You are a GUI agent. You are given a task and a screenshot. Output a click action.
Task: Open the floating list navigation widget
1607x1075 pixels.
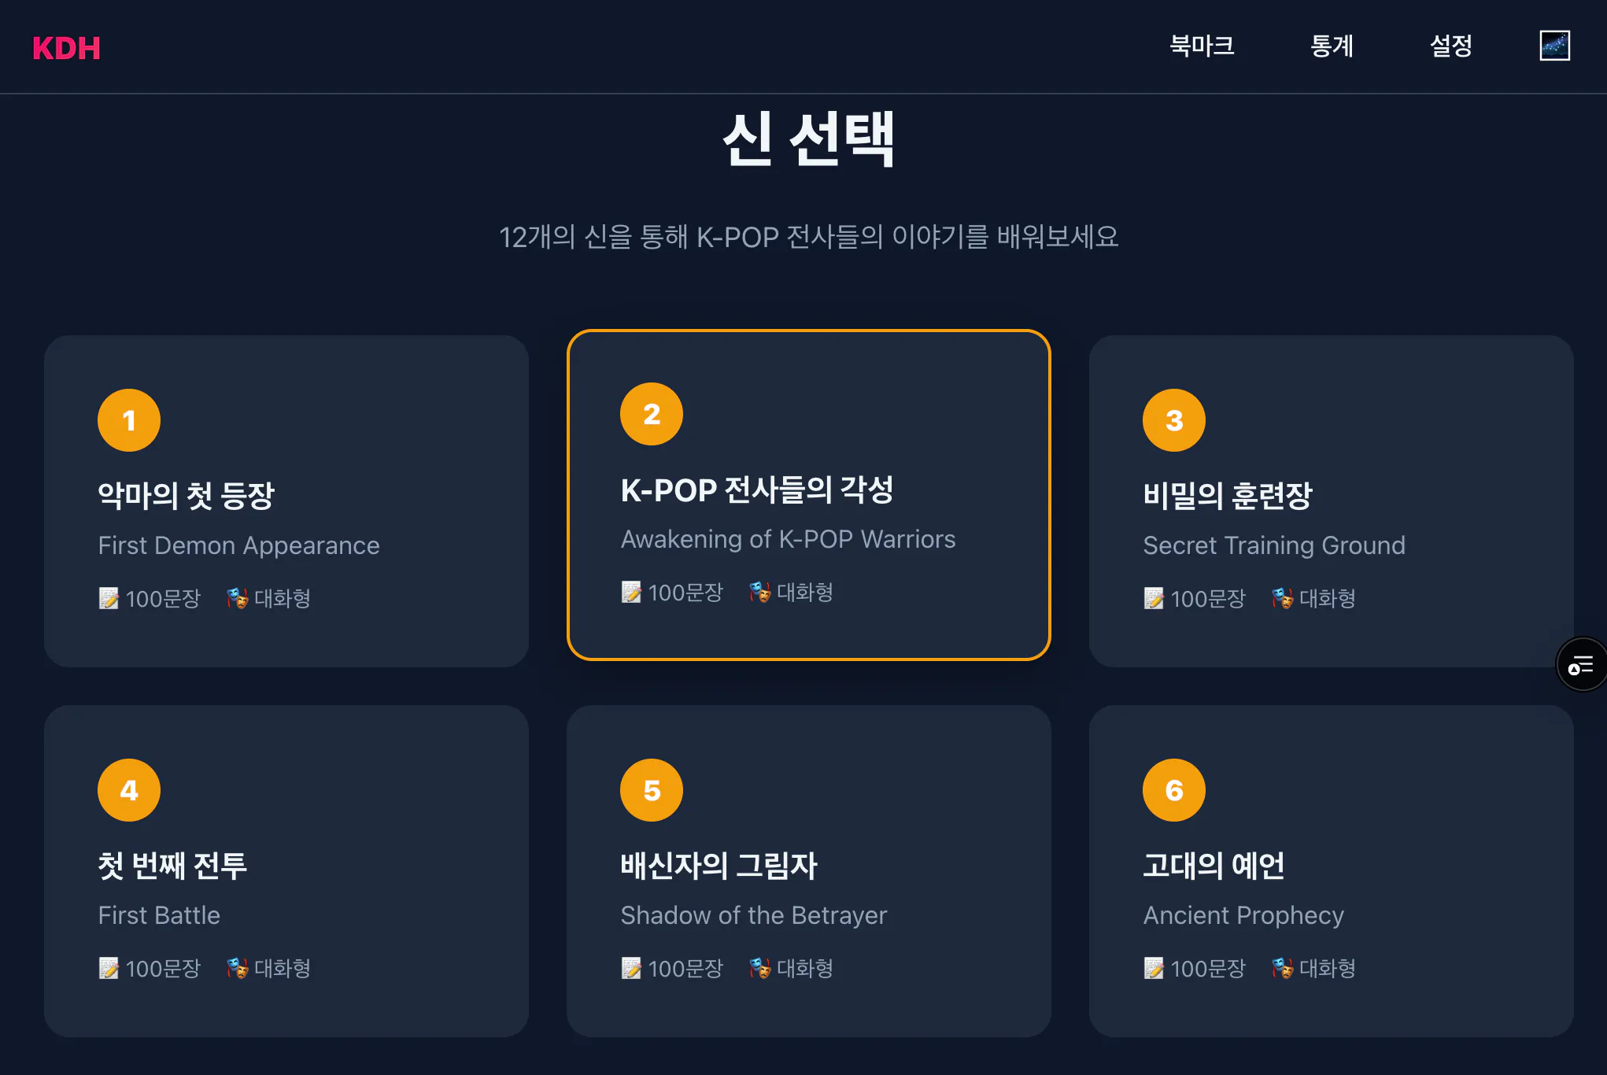click(x=1582, y=664)
